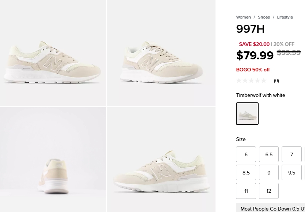
Task: Pick size 8.5
Action: pos(246,173)
